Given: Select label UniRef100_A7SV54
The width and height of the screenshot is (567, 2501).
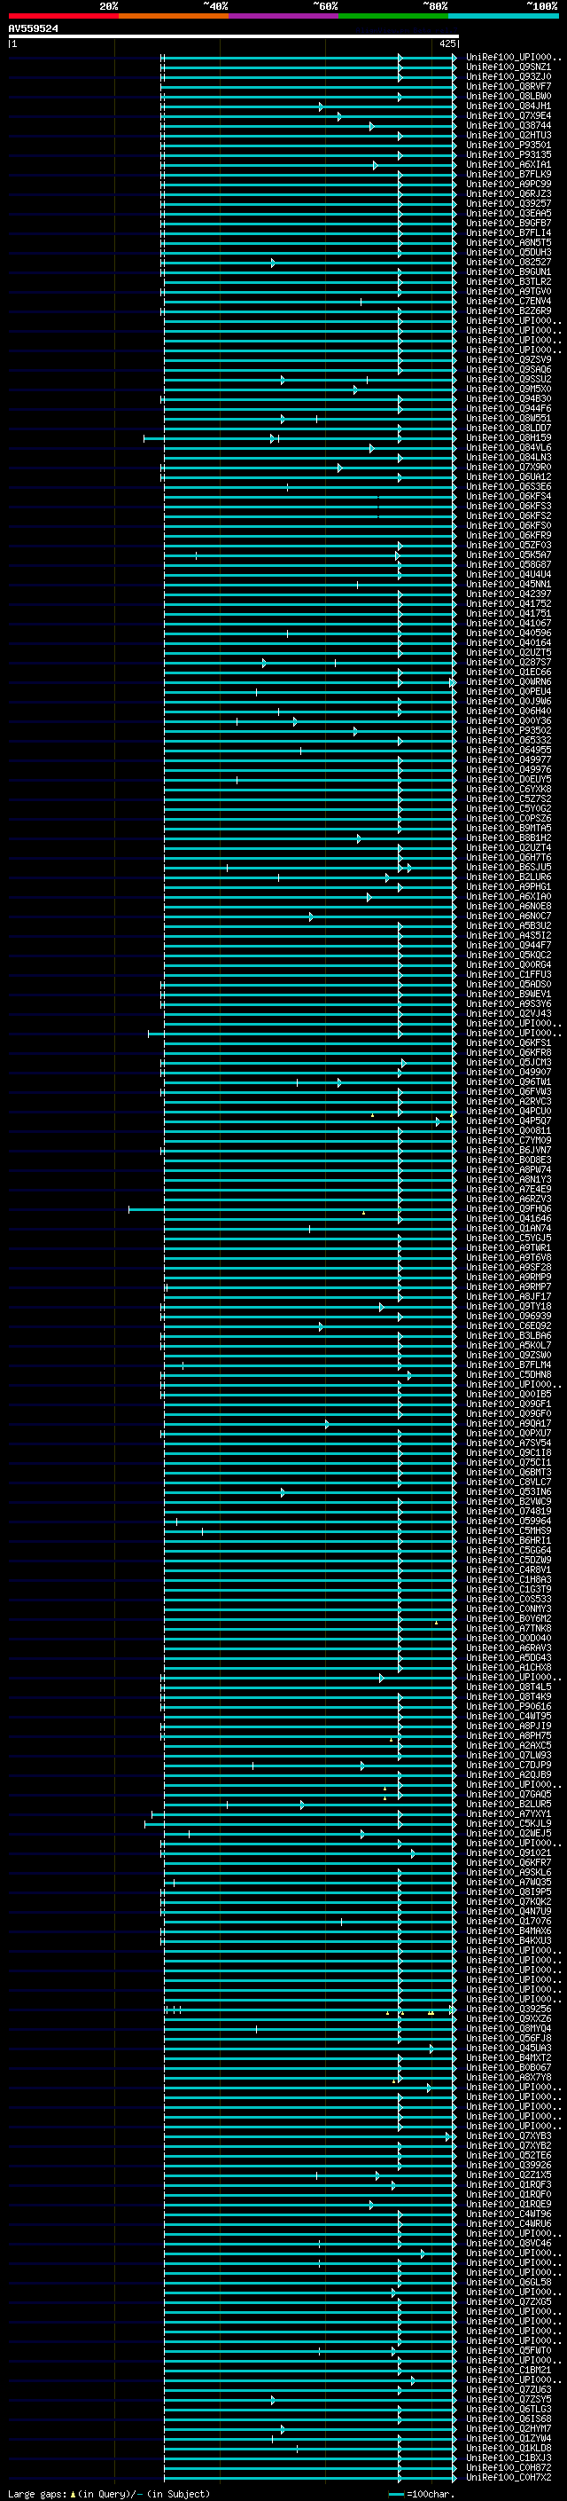Looking at the screenshot, I should click(509, 1443).
